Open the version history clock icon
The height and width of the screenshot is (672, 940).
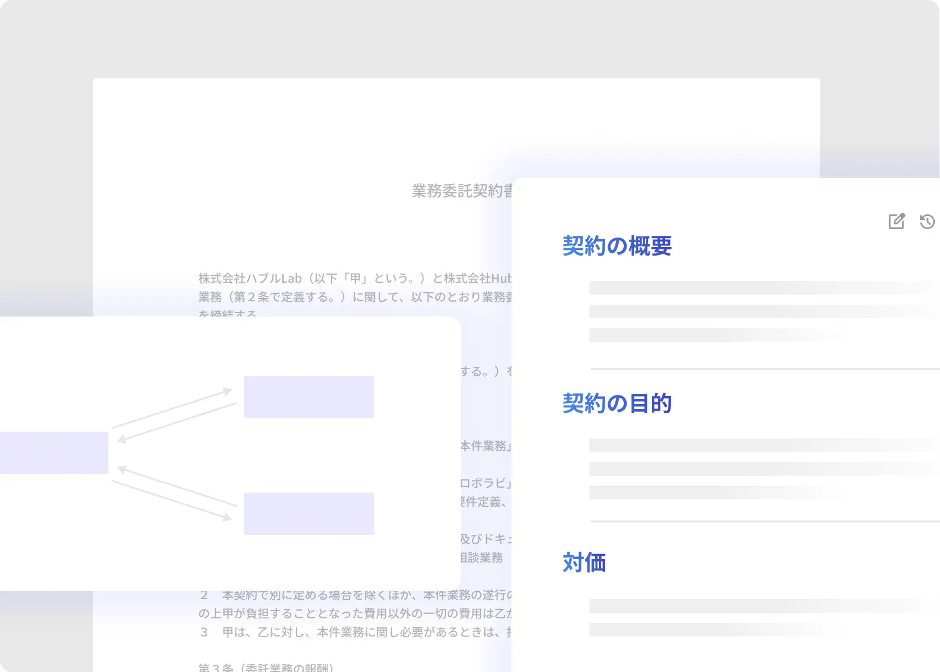(x=927, y=222)
